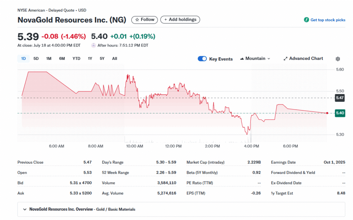Follow NovaGold Resources stock
The height and width of the screenshot is (220, 353).
click(144, 20)
